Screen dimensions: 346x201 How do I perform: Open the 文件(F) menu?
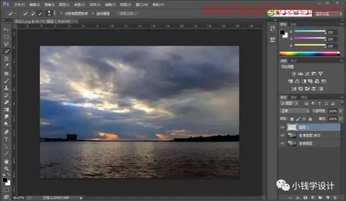pyautogui.click(x=19, y=4)
